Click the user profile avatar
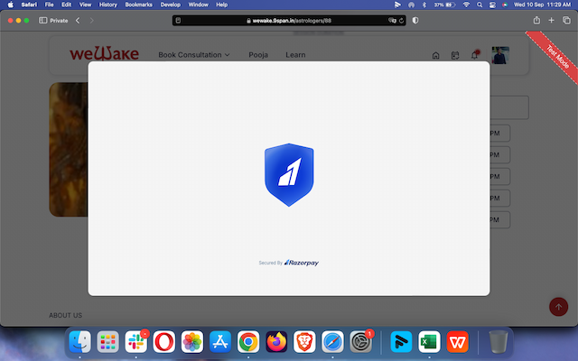Screen dimensions: 578x361 point(499,55)
